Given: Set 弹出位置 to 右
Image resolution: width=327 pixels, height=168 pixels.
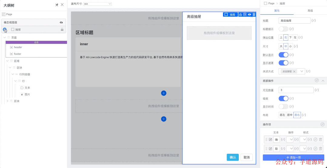Looking at the screenshot, I should coord(286,38).
